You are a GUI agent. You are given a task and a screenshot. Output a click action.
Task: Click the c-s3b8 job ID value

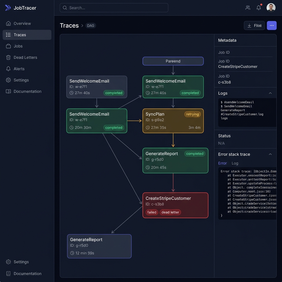224,82
